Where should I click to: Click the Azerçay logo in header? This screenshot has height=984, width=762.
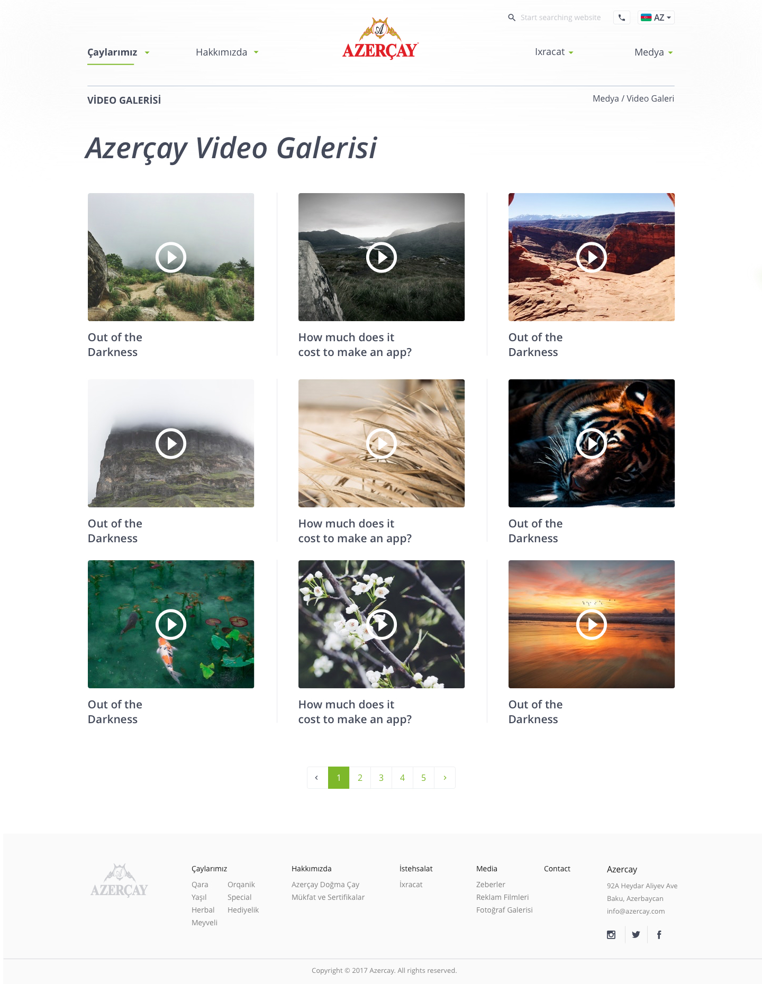point(380,38)
